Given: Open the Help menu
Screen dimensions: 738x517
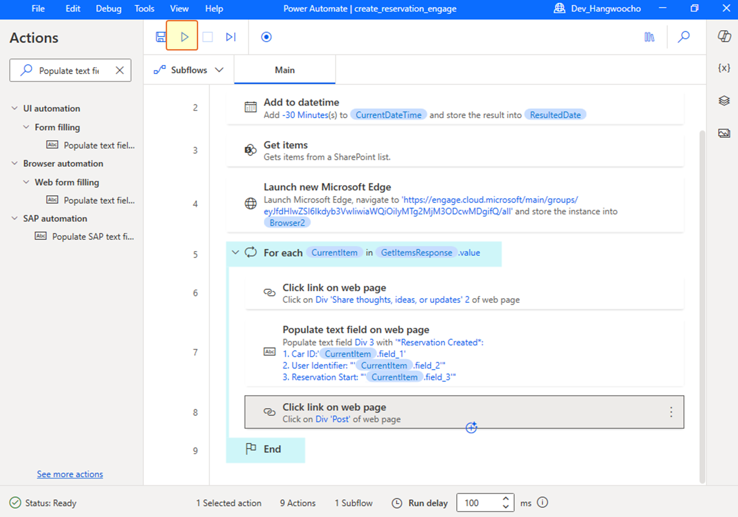Looking at the screenshot, I should (214, 9).
